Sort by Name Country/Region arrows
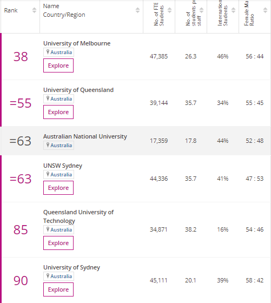 tap(137, 10)
